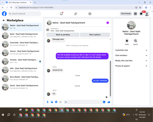This screenshot has width=153, height=122.
Task: Open a new browser tab
Action: [35, 2]
